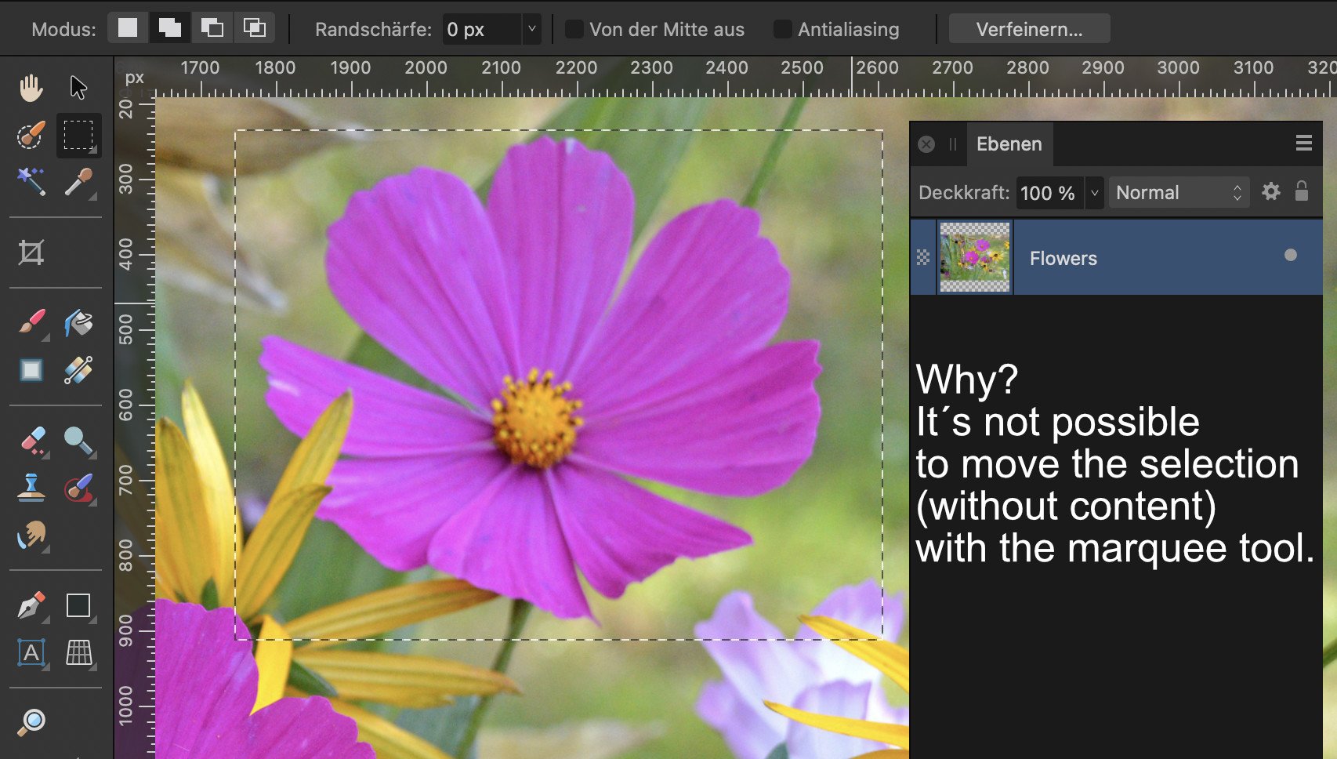Select the Gradient square tool
1337x759 pixels.
click(31, 370)
